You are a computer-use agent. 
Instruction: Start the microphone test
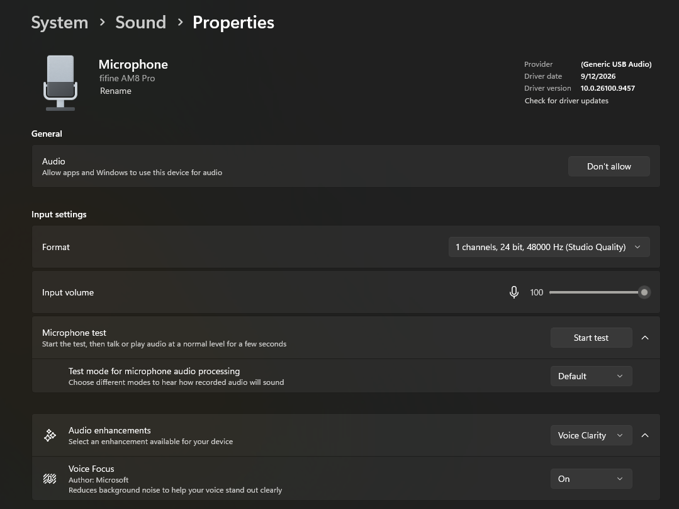click(x=591, y=338)
